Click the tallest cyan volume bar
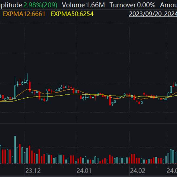 pyautogui.click(x=15, y=150)
